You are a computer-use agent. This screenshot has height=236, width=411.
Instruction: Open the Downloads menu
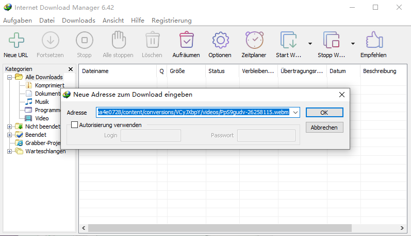pos(78,21)
